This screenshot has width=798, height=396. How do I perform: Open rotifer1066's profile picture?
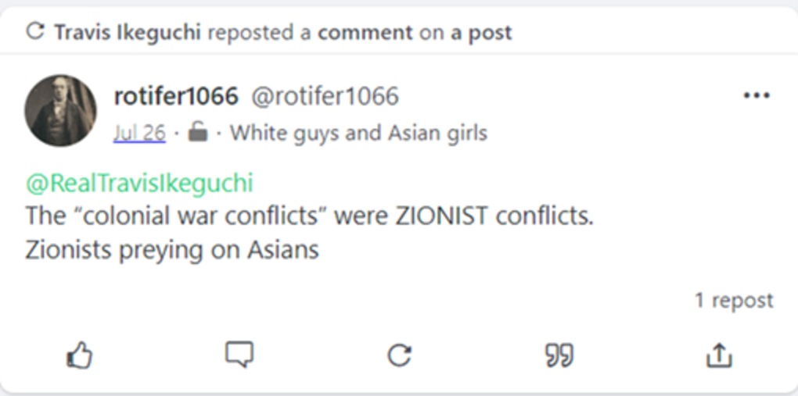pyautogui.click(x=60, y=111)
